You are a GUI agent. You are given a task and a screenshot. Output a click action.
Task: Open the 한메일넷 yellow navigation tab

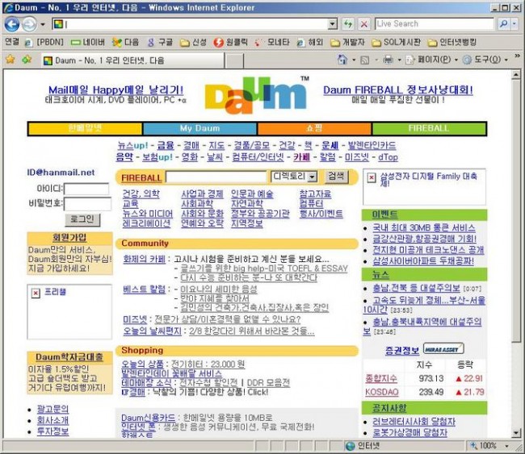85,129
